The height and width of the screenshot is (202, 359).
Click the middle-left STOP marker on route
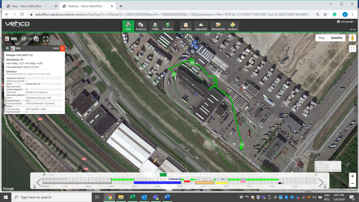coord(174,75)
